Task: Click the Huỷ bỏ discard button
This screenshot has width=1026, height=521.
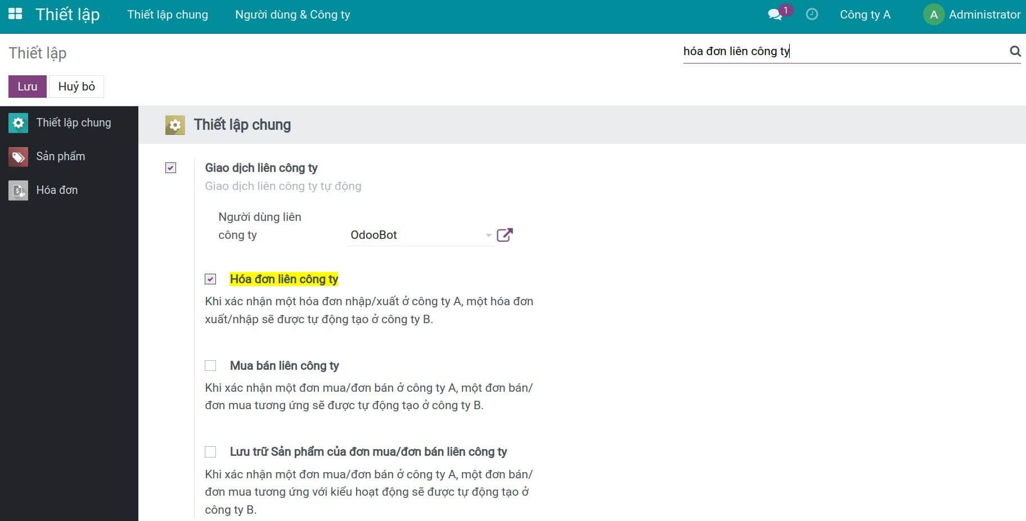Action: pos(76,87)
